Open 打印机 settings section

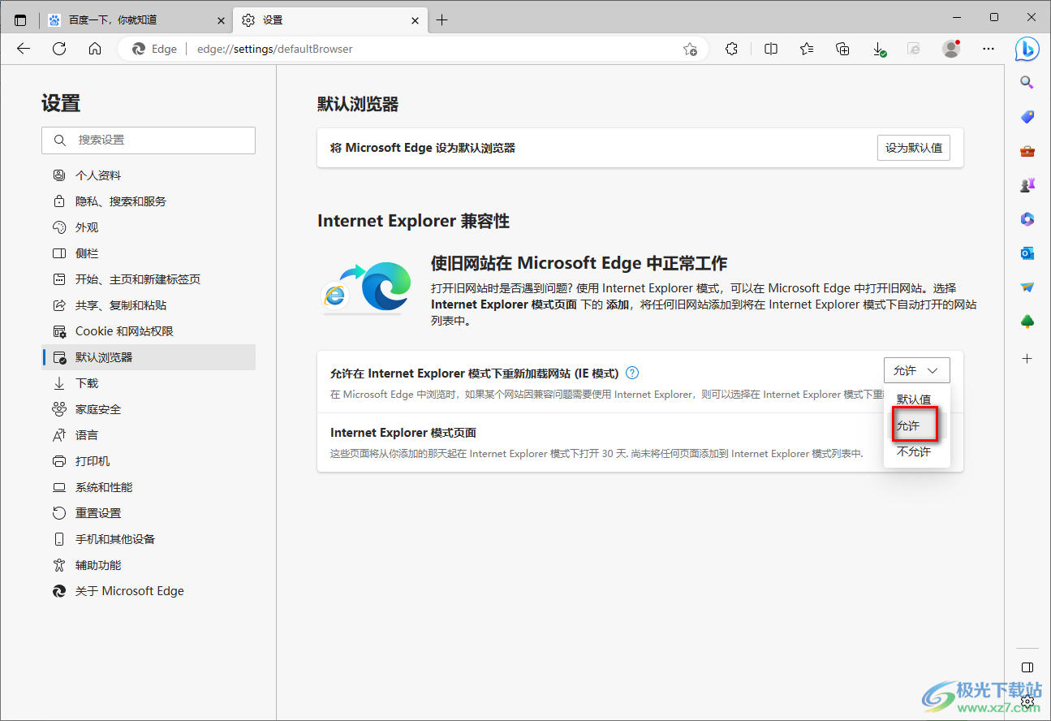click(149, 461)
